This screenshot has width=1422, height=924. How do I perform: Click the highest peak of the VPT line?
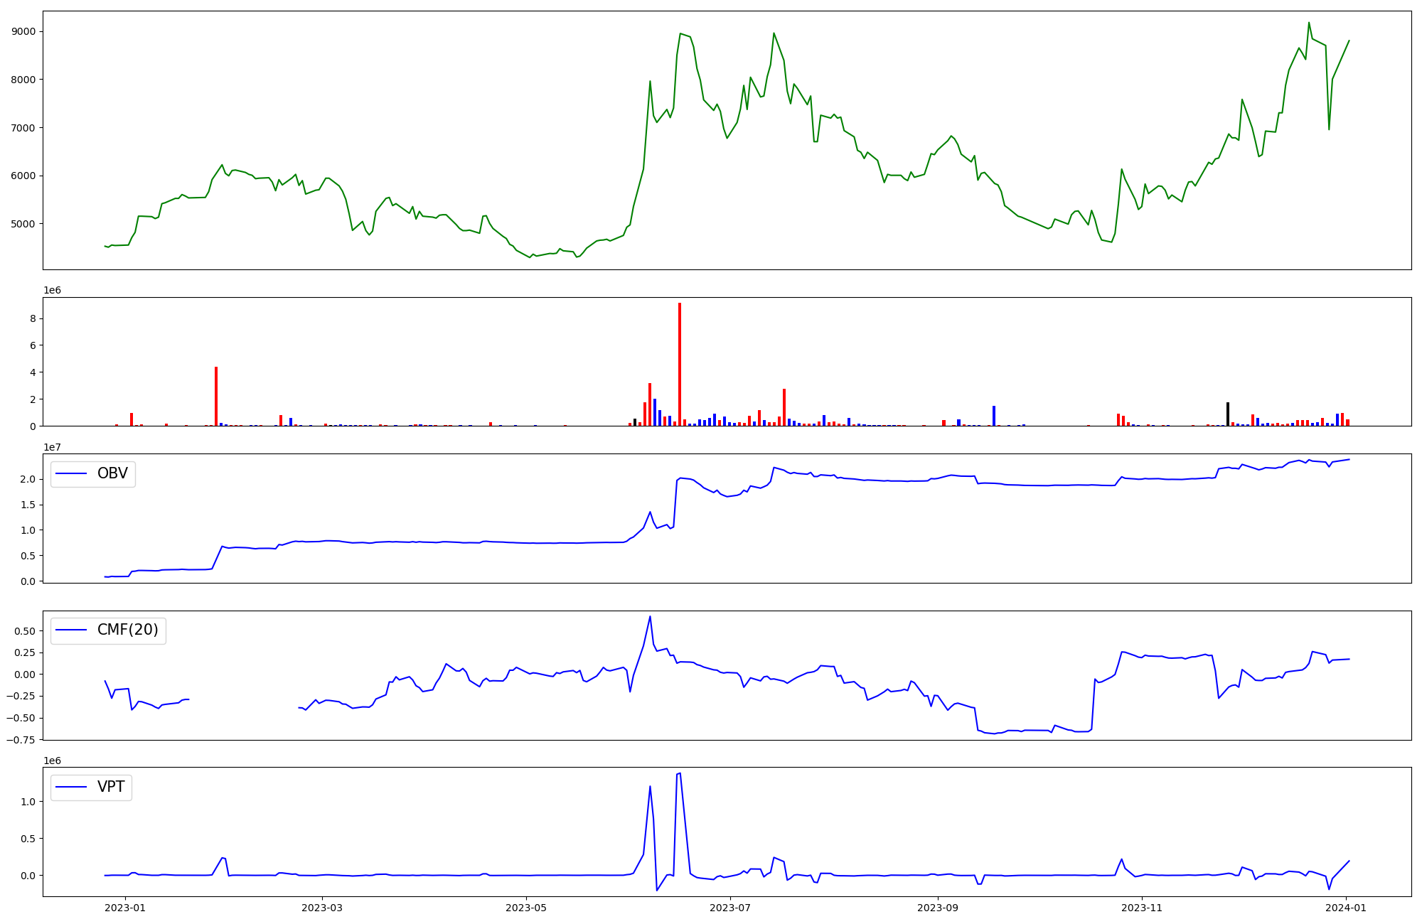680,773
